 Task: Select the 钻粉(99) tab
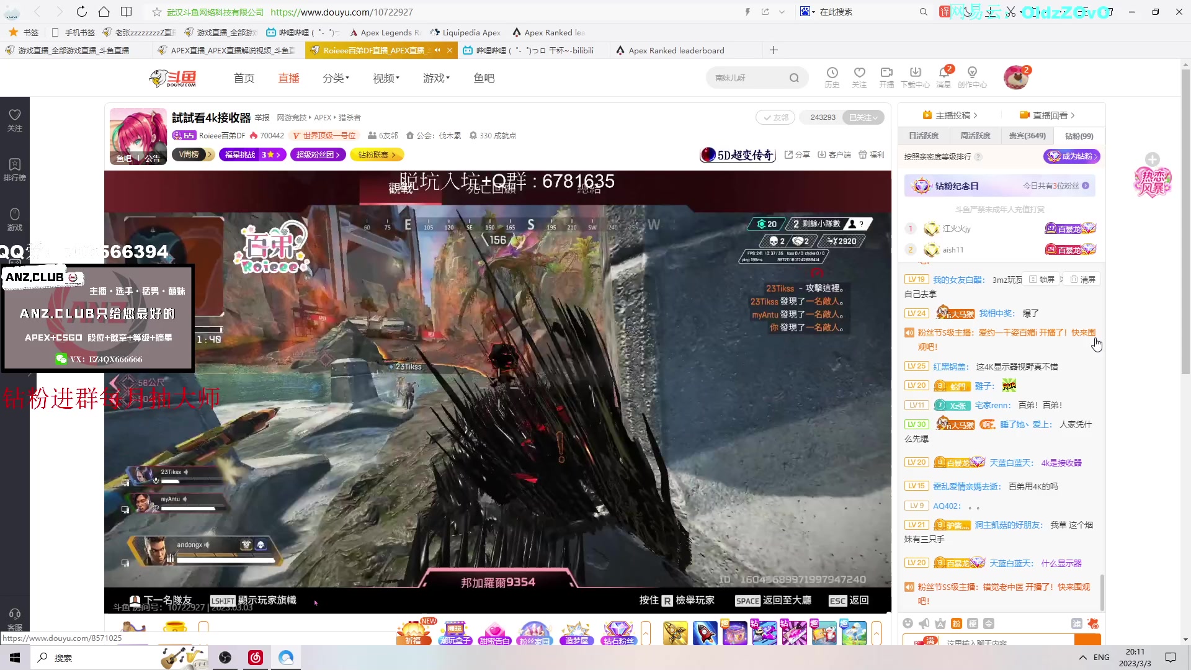(1079, 136)
